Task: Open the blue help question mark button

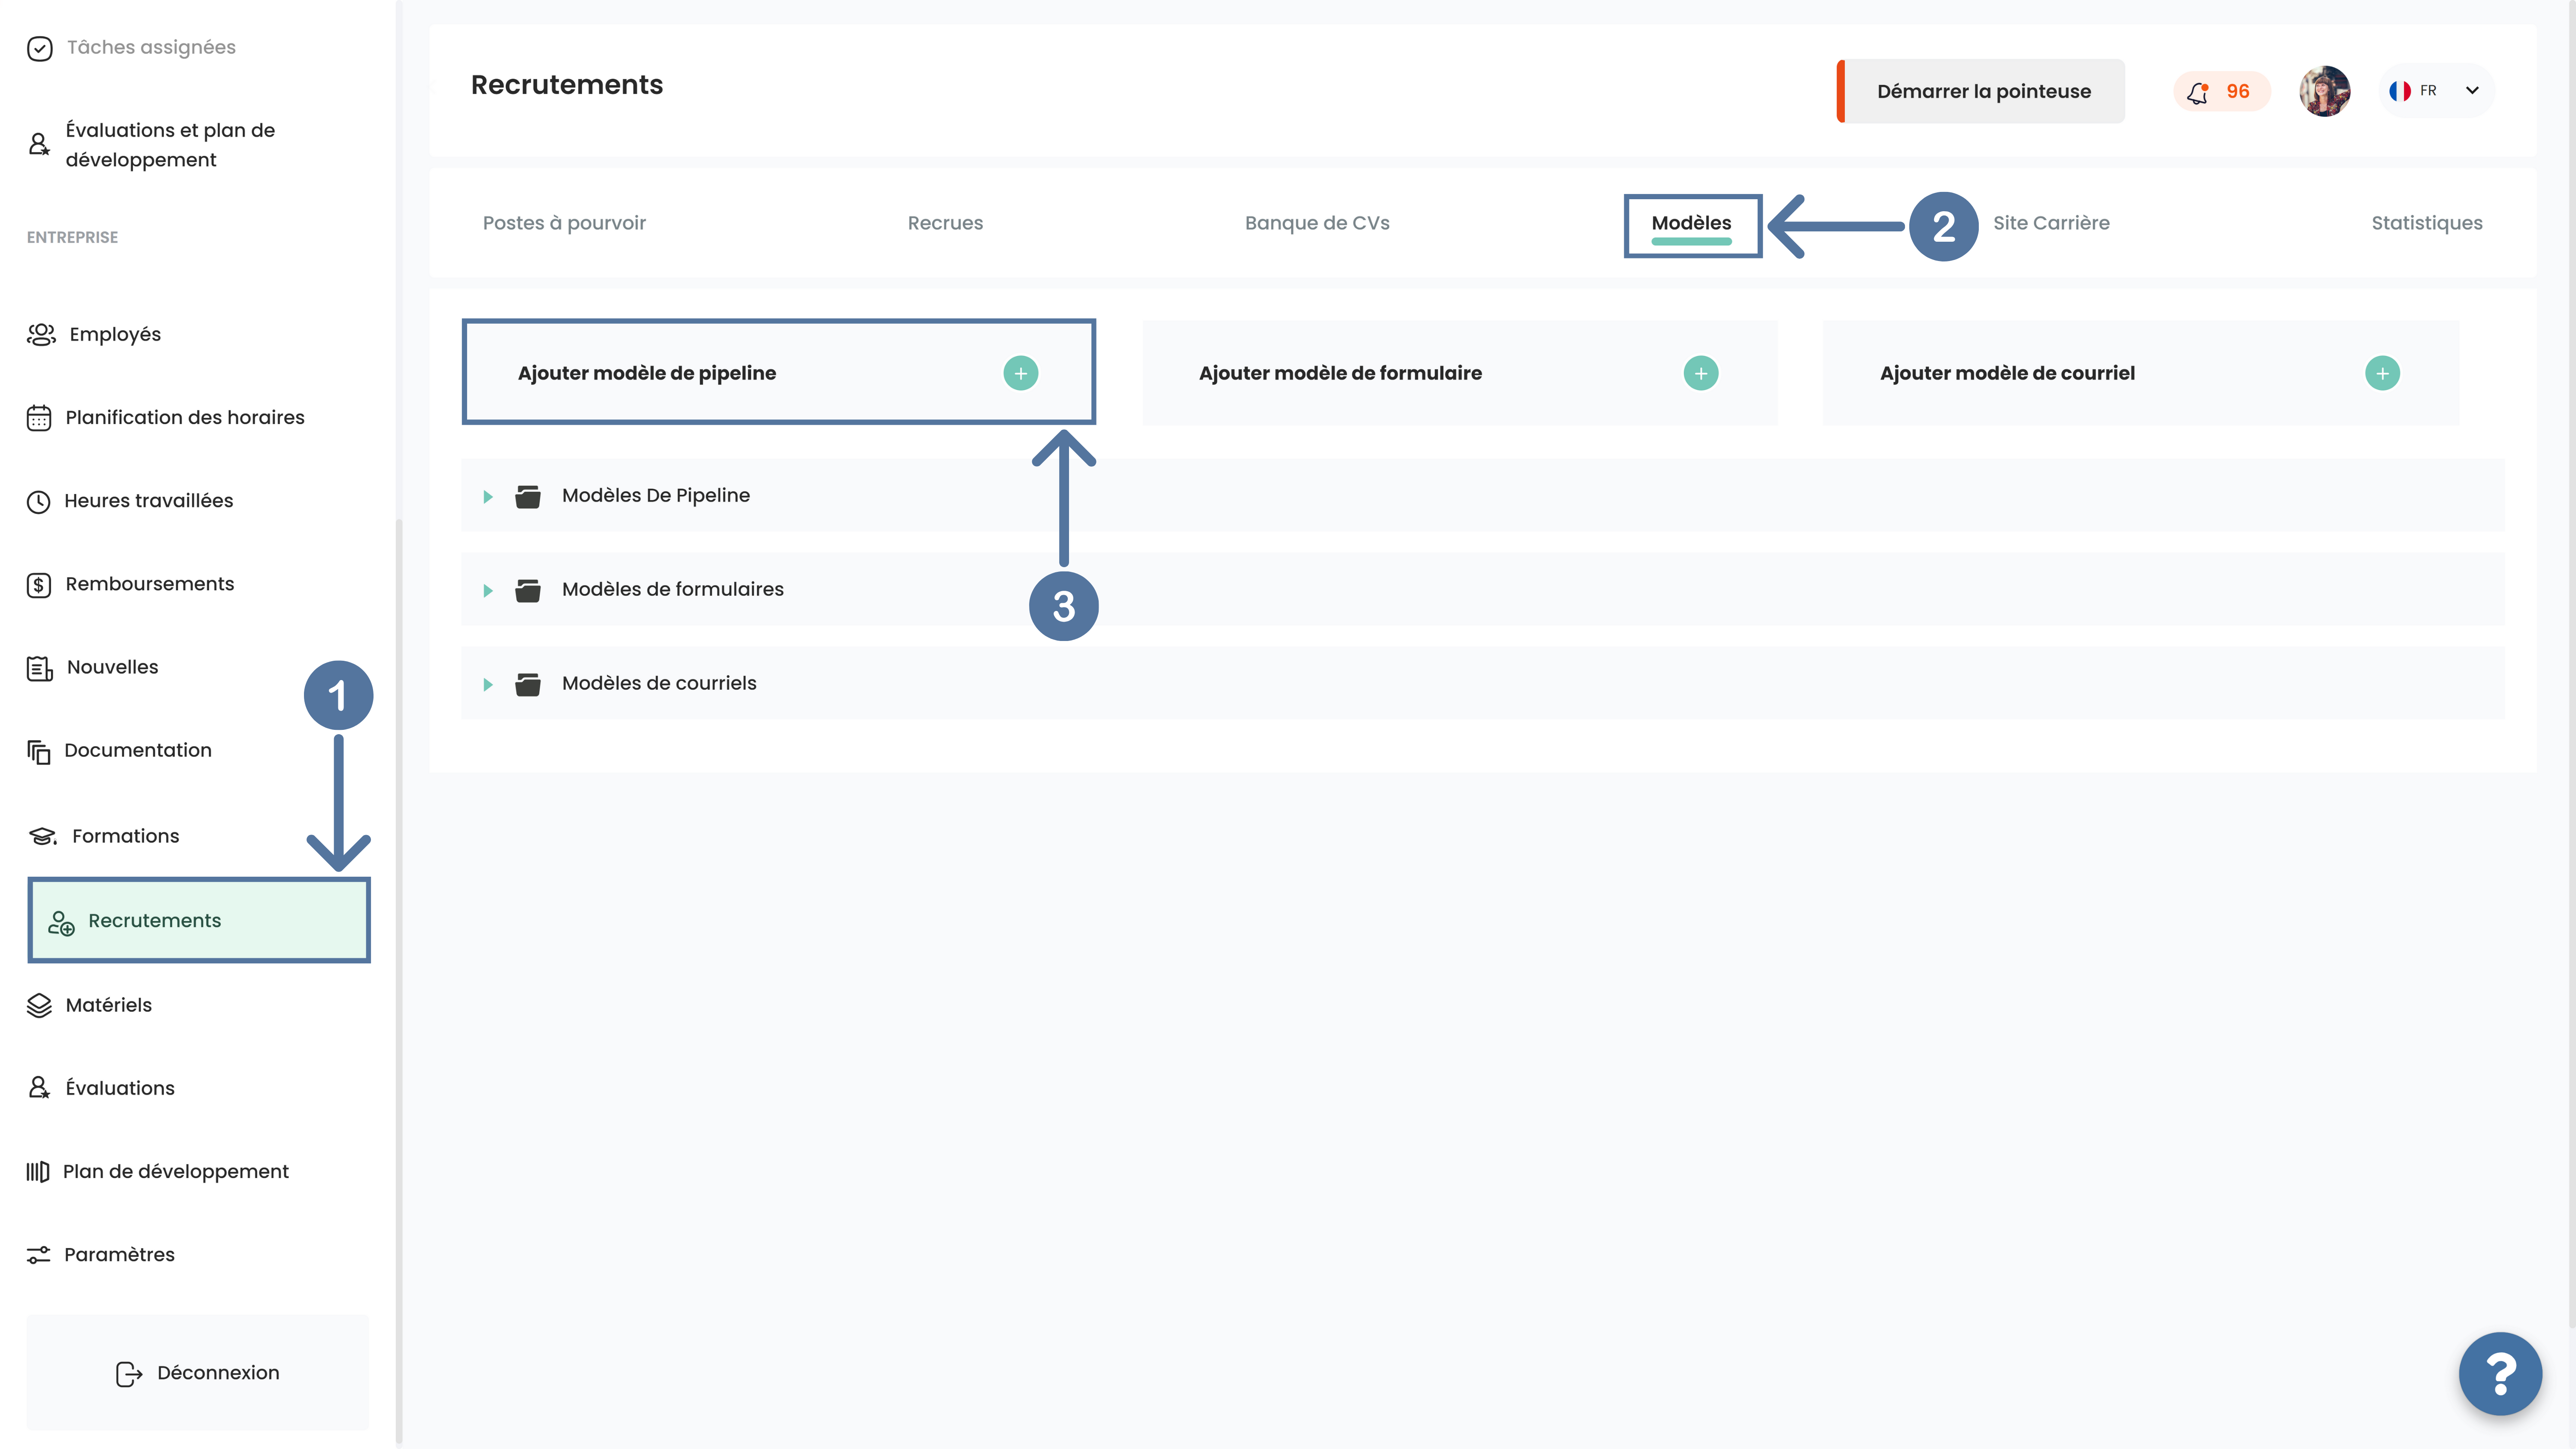Action: pyautogui.click(x=2500, y=1374)
